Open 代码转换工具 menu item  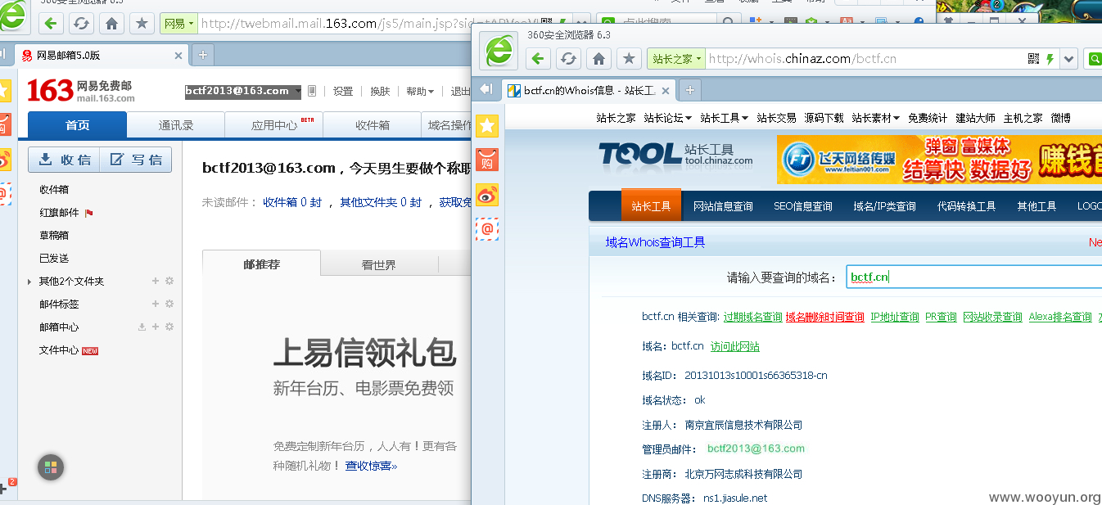click(966, 206)
